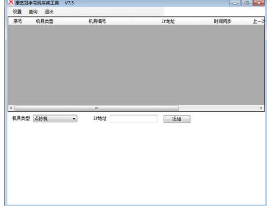The image size is (267, 206).
Task: Sort by 序号 column header
Action: click(18, 21)
